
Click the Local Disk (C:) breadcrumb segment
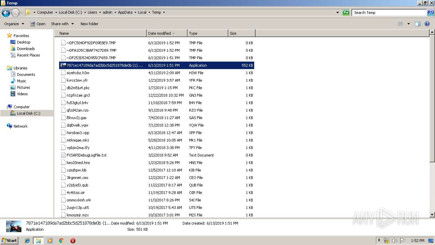(x=70, y=12)
